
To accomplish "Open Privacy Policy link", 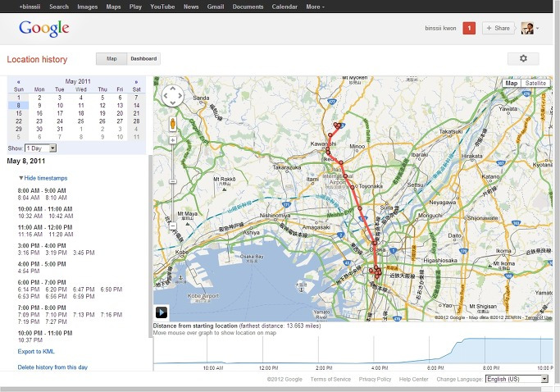I will [375, 379].
